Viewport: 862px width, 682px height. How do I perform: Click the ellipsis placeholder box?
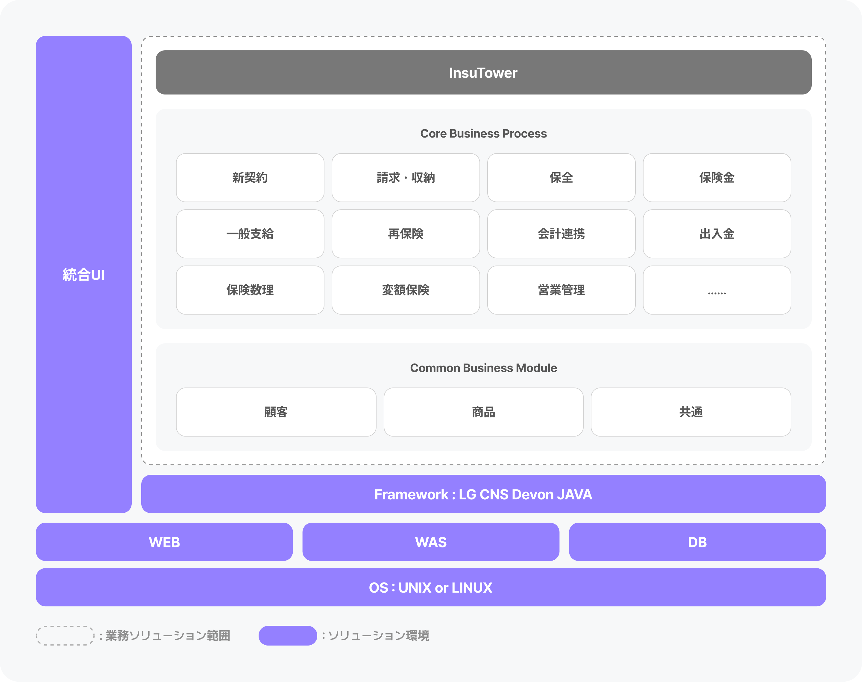[x=717, y=290]
